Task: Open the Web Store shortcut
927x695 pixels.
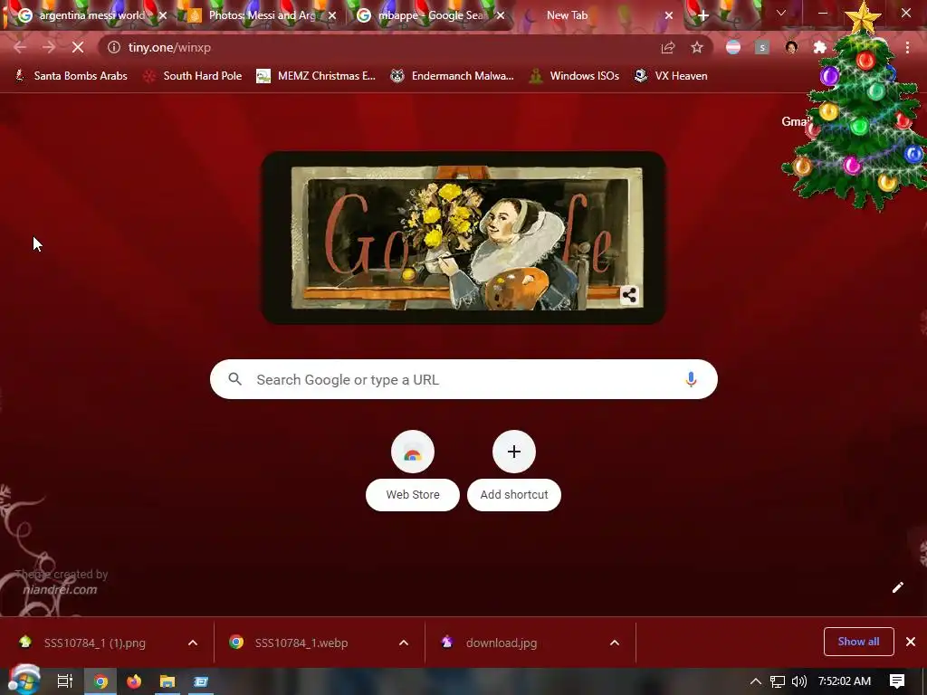Action: 413,471
